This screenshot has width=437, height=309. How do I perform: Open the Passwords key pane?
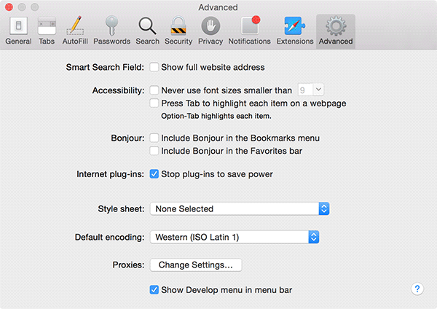click(x=111, y=31)
